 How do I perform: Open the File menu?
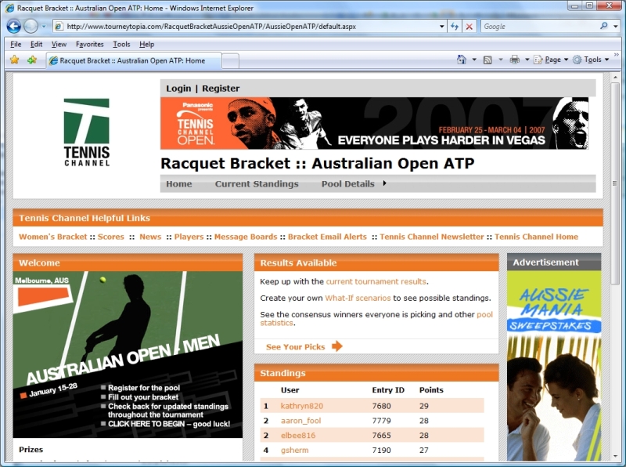coord(16,44)
